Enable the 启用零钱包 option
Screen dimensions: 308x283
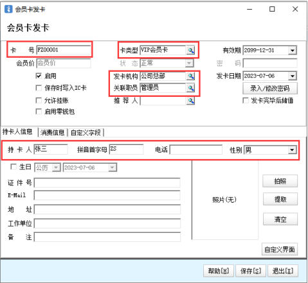[39, 112]
